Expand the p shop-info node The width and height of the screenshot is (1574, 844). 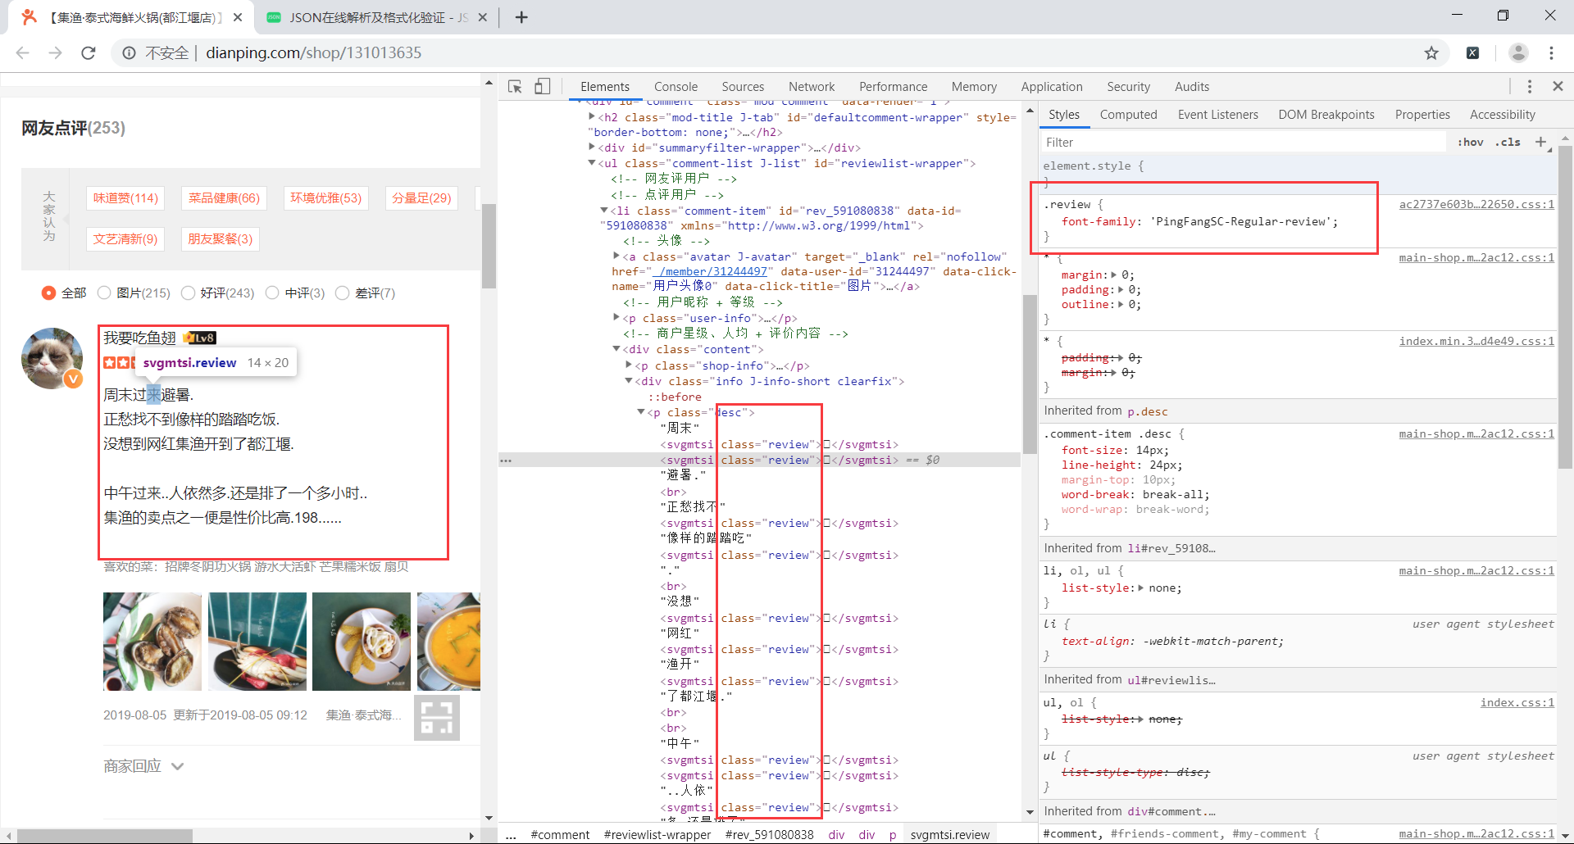click(x=629, y=365)
